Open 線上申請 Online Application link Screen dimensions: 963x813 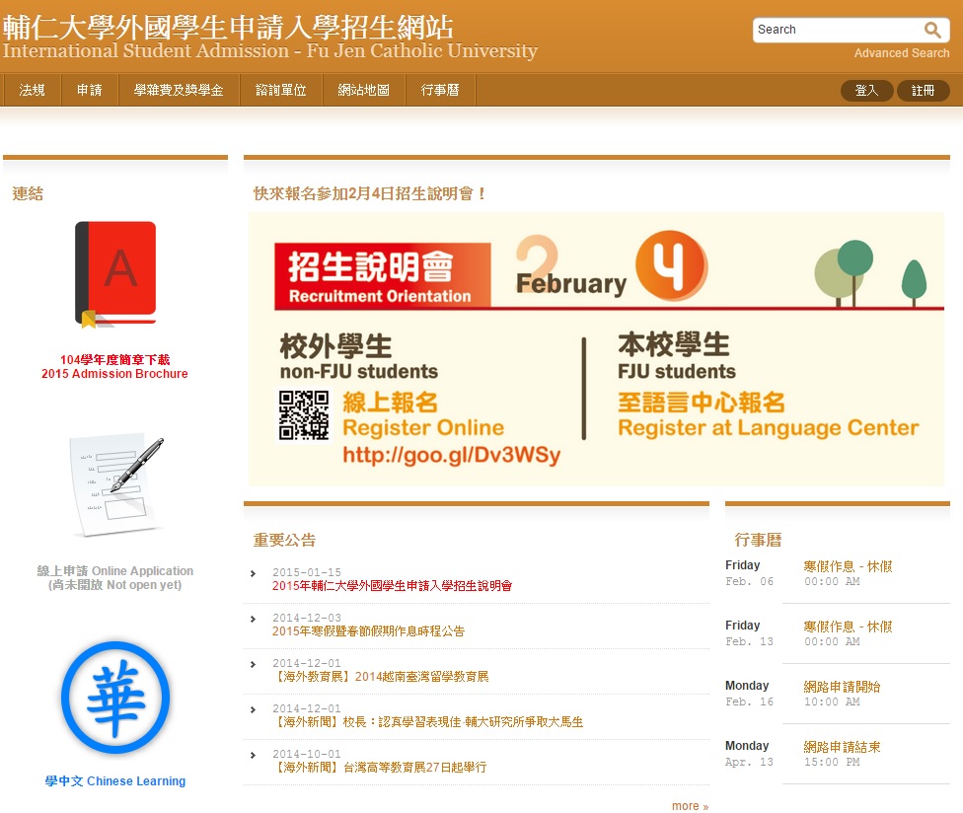(x=114, y=578)
